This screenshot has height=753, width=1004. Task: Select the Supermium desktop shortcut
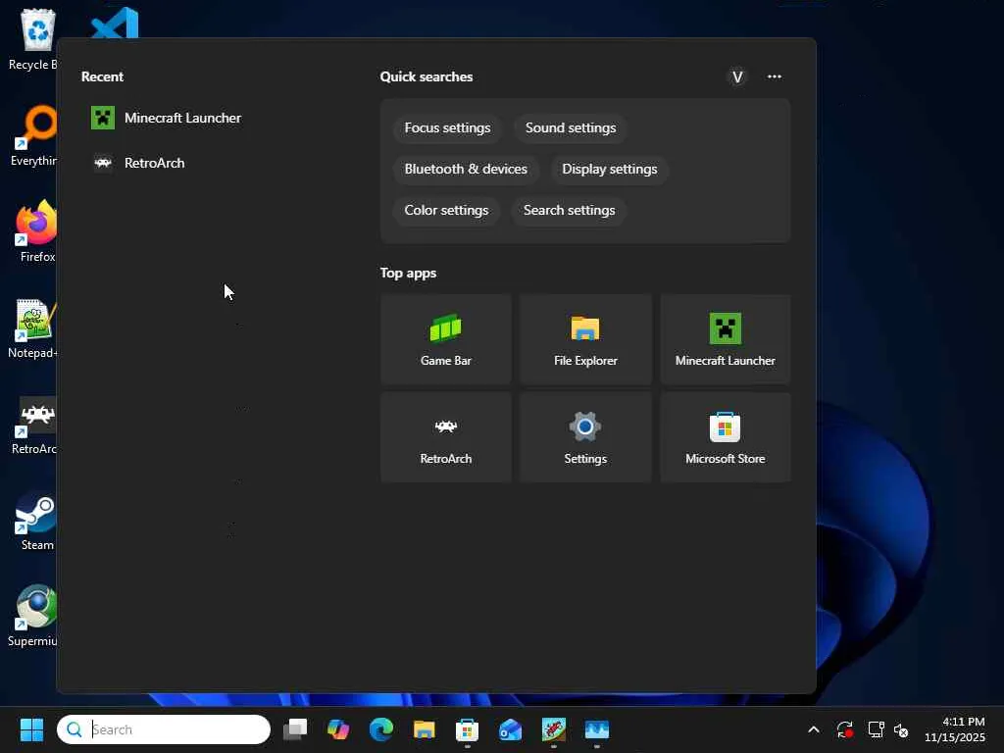tap(33, 618)
